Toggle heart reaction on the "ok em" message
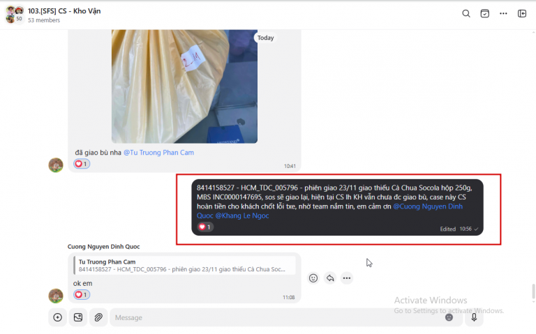Image resolution: width=536 pixels, height=334 pixels. point(82,295)
